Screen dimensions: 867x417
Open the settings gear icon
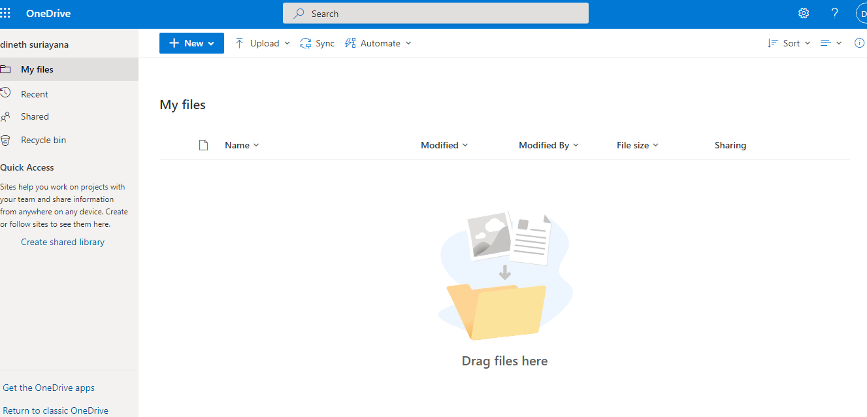tap(804, 13)
